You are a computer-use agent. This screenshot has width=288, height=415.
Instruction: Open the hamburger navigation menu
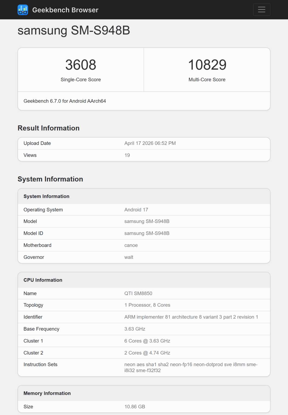coord(261,10)
